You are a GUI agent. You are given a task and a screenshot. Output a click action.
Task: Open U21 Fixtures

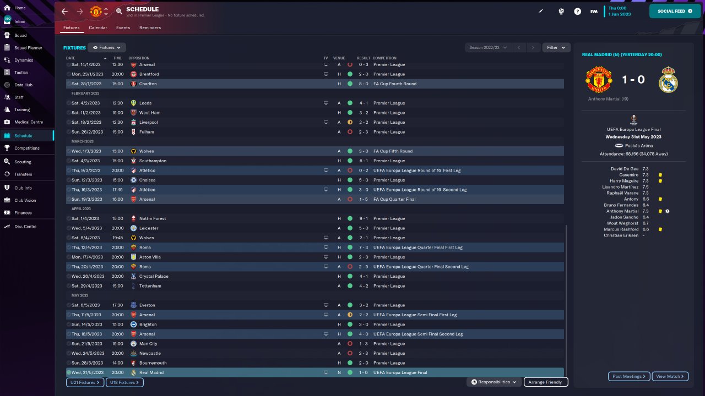tap(85, 382)
